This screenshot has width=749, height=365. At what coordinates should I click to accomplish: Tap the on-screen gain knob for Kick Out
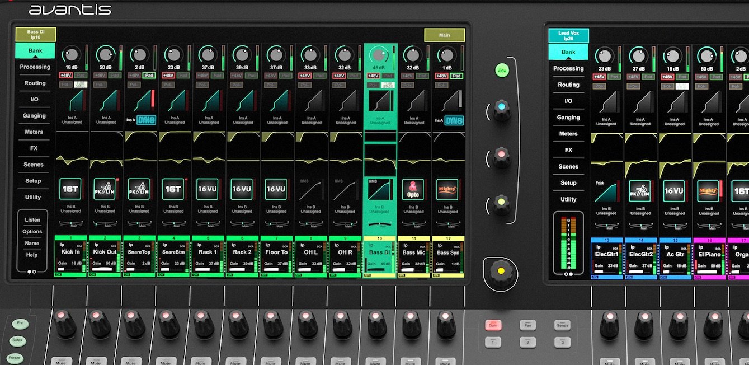(105, 55)
